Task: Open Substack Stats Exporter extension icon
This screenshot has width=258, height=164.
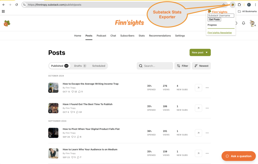Action: [x=233, y=5]
